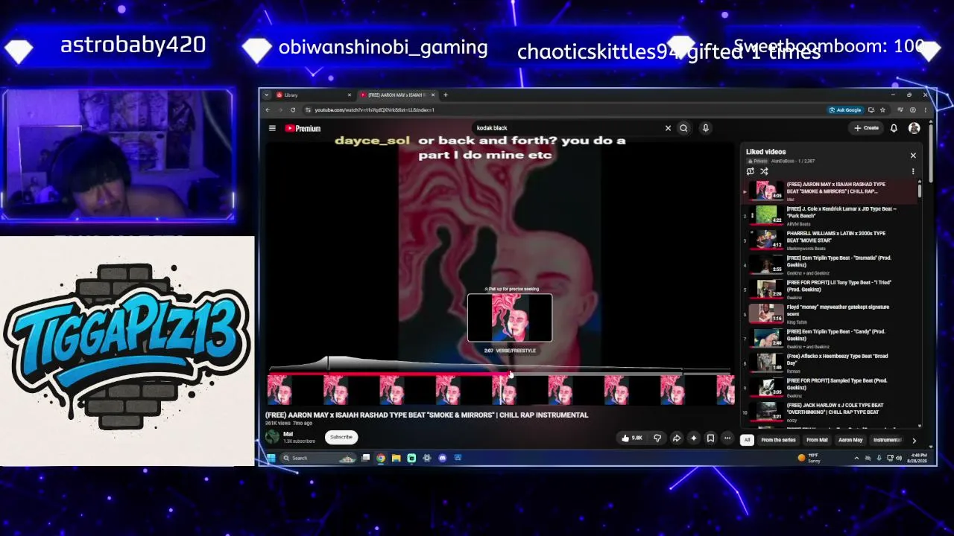Open the Liked videos three-dot menu
The width and height of the screenshot is (954, 536).
[913, 171]
